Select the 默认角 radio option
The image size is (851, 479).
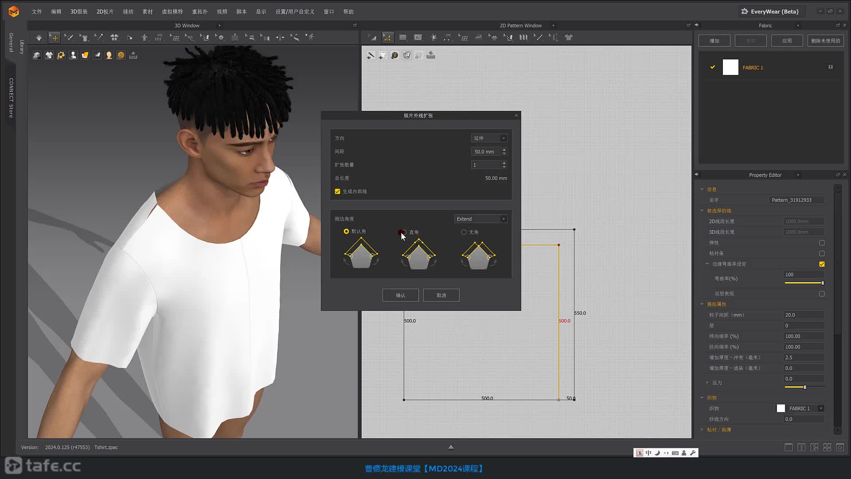[x=346, y=232]
